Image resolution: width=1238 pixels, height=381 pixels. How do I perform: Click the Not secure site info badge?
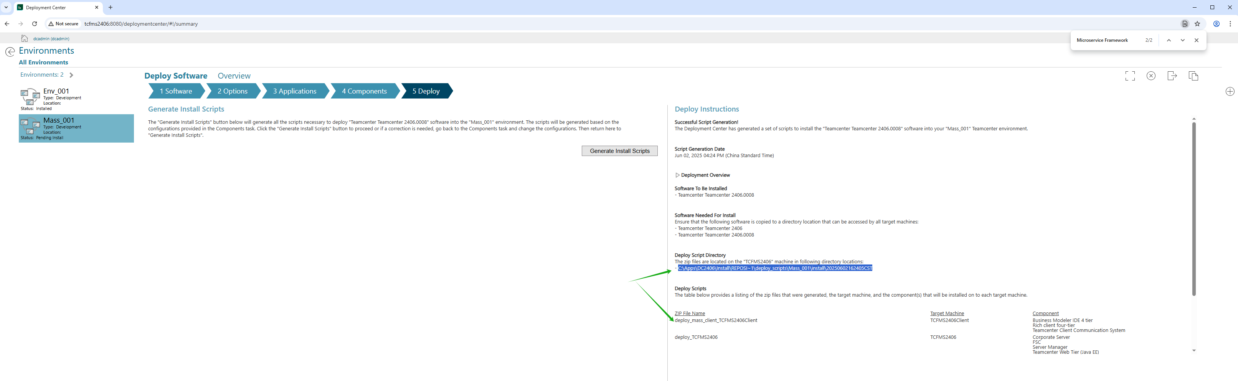pos(63,23)
